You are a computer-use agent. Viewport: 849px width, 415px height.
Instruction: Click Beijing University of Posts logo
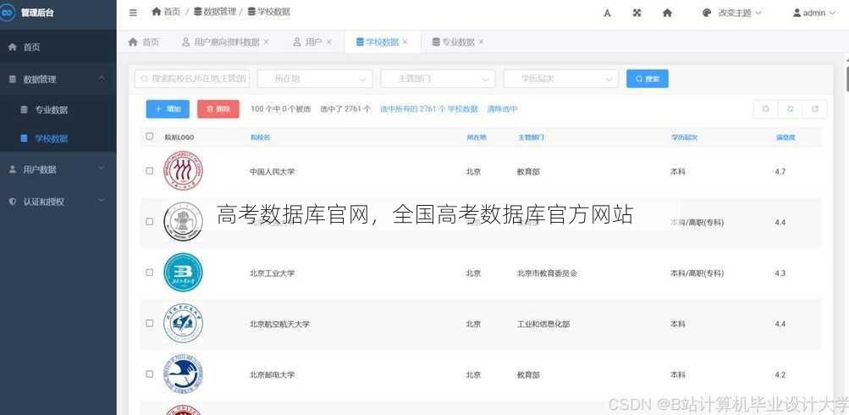tap(183, 374)
